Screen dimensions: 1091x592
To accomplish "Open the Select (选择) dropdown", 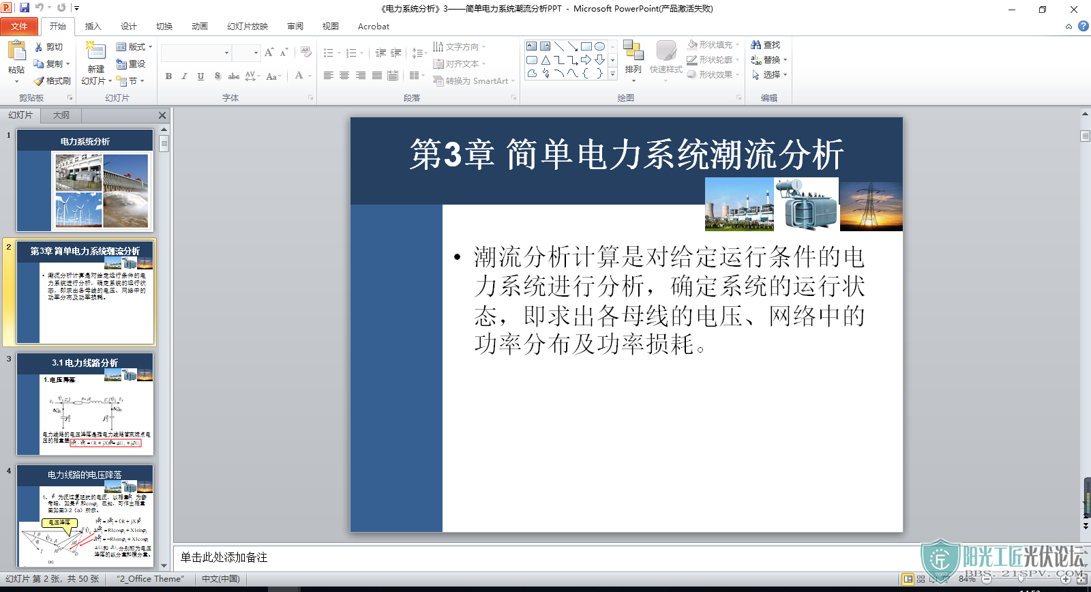I will tap(769, 74).
